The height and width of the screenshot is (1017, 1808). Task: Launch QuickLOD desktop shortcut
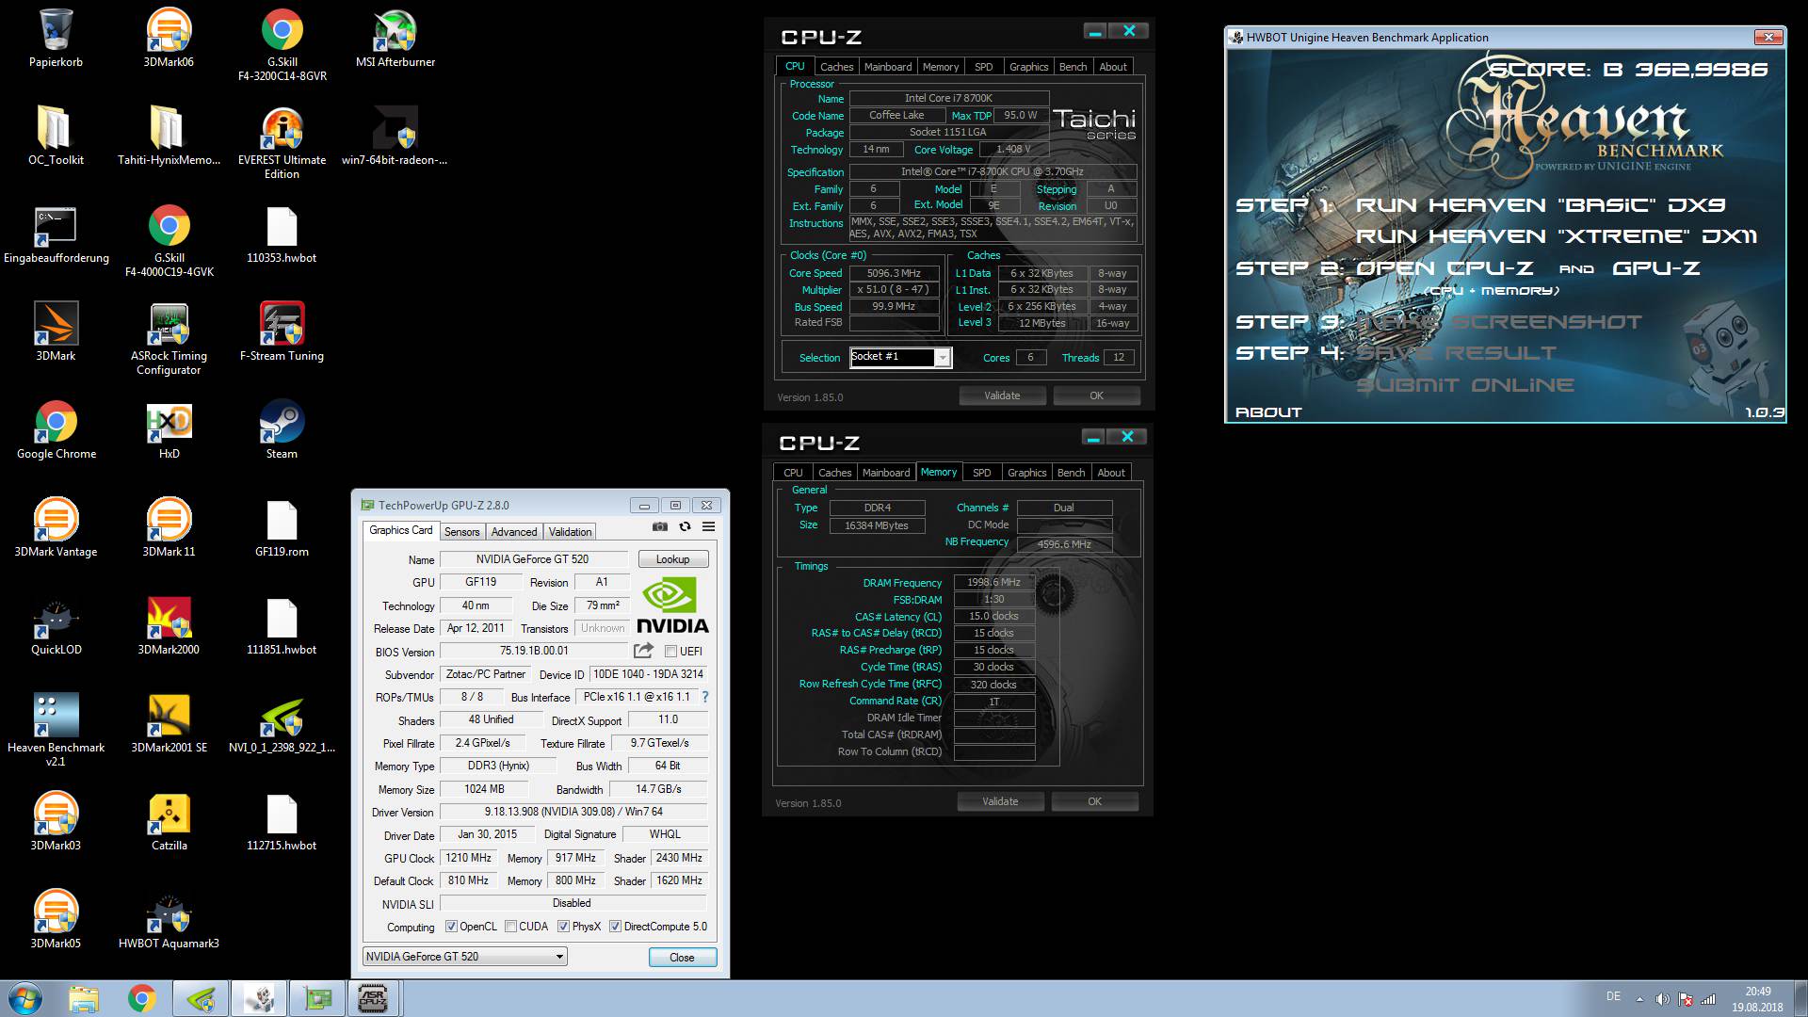(56, 626)
